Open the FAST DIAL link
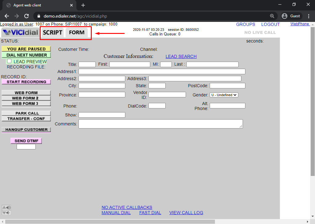This screenshot has width=315, height=224. [x=150, y=213]
